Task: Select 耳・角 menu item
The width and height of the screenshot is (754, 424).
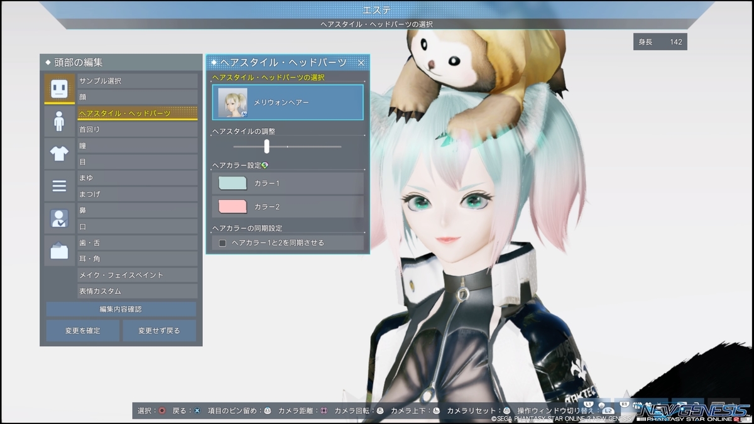Action: tap(138, 259)
